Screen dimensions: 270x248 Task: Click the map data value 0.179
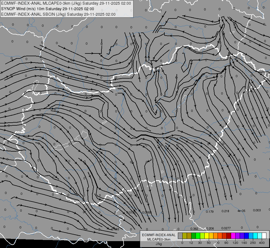(x=210, y=212)
